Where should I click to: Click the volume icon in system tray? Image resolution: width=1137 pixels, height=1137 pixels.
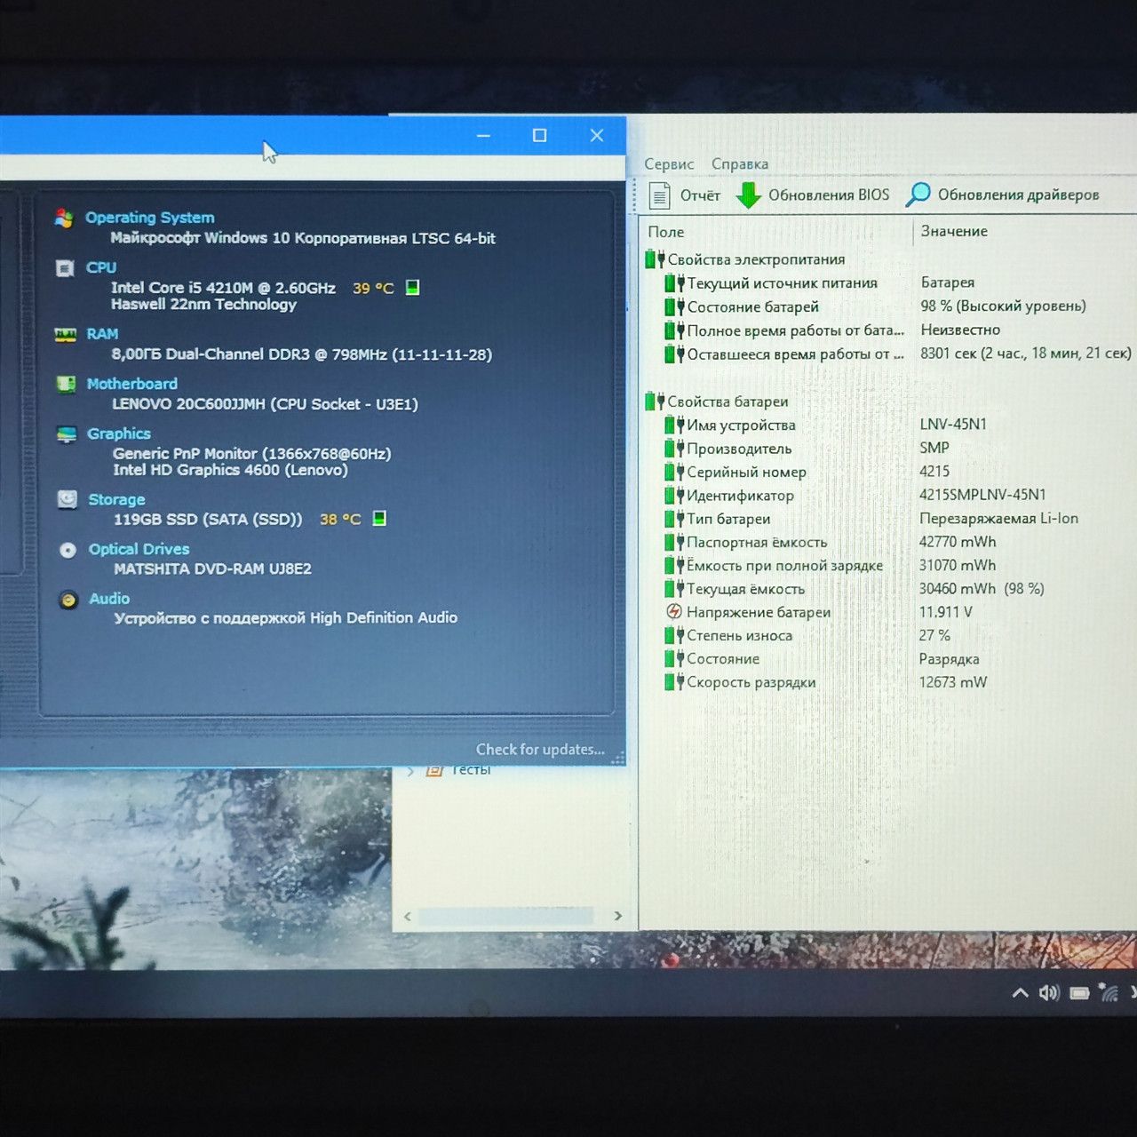(1049, 993)
